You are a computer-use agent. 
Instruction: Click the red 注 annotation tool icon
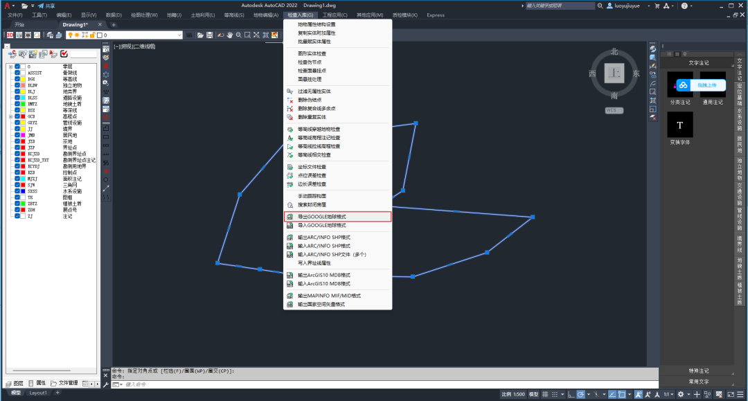[x=106, y=118]
